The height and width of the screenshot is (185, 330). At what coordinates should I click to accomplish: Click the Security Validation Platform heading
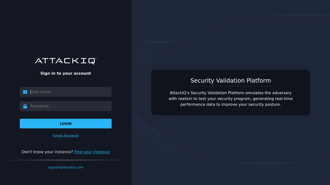pos(230,80)
